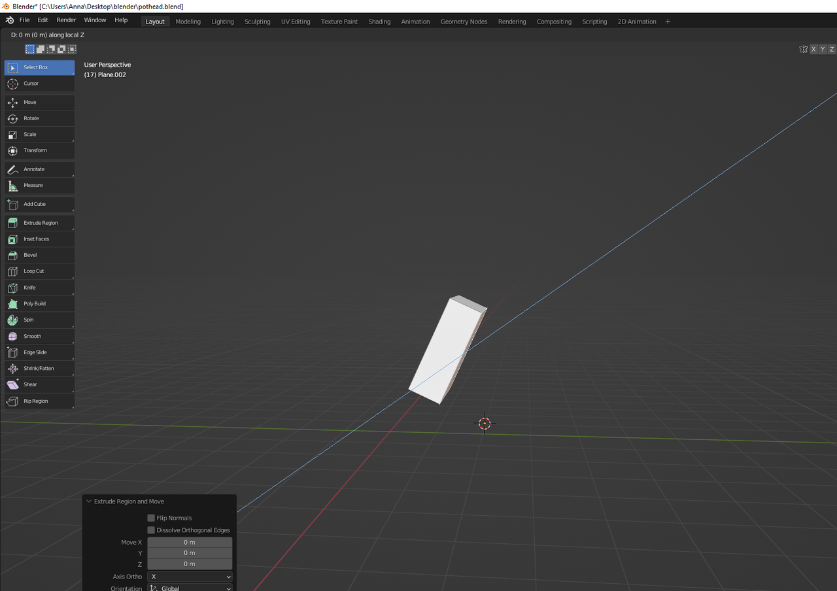Enable Dissolve Orthogonal Edges checkbox
This screenshot has height=591, width=837.
point(151,530)
